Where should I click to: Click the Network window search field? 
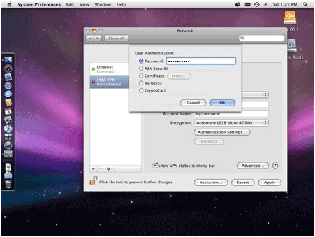(x=261, y=38)
